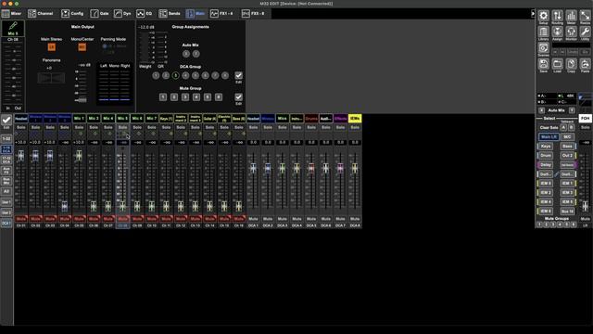Image resolution: width=593 pixels, height=334 pixels.
Task: Select the Delay bus button
Action: point(546,165)
